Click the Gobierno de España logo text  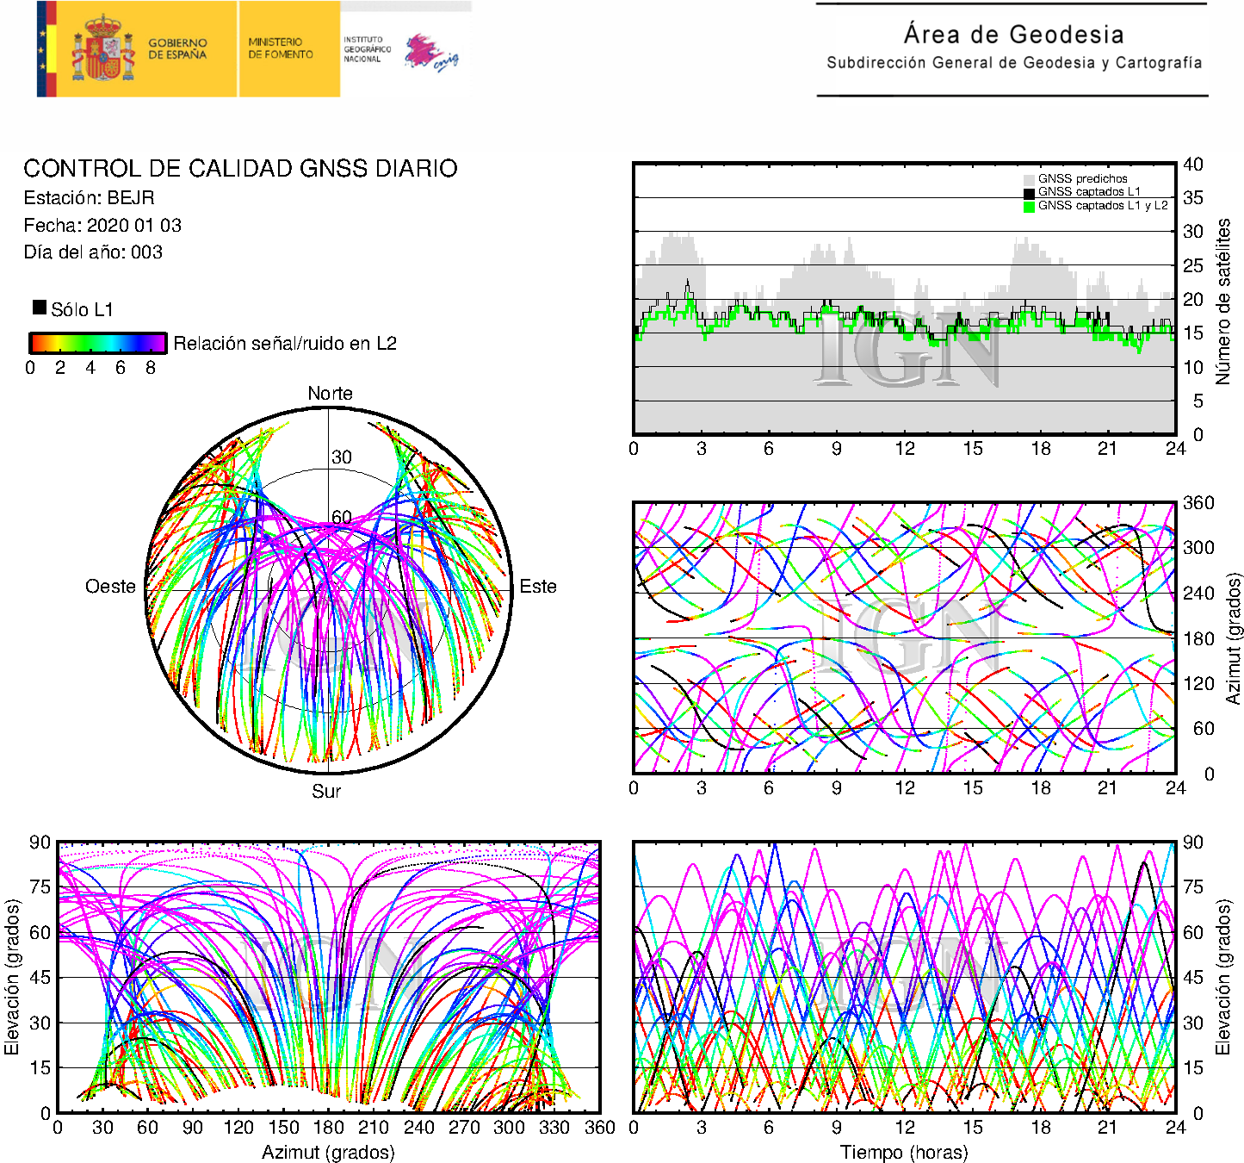[177, 49]
